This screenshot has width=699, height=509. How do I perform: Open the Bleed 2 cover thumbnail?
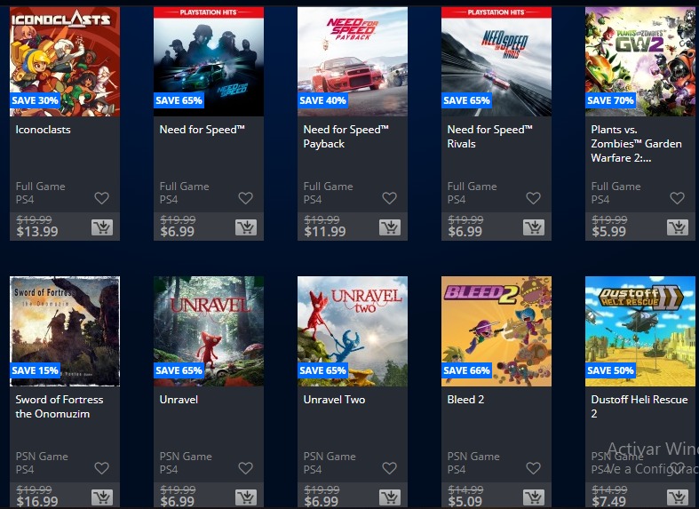click(x=496, y=331)
